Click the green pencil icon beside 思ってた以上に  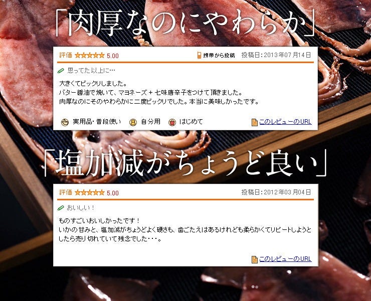tap(61, 71)
